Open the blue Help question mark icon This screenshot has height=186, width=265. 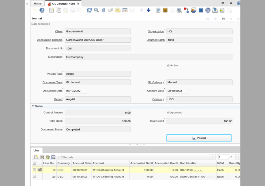tap(42, 10)
